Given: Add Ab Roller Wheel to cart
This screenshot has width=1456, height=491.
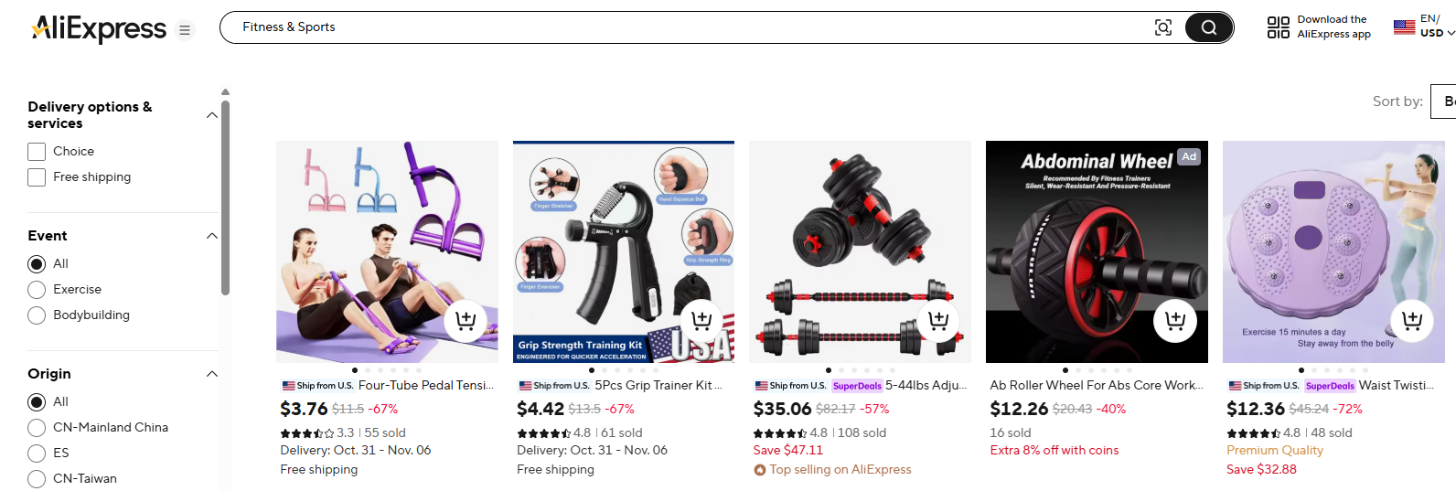Looking at the screenshot, I should click(x=1175, y=321).
